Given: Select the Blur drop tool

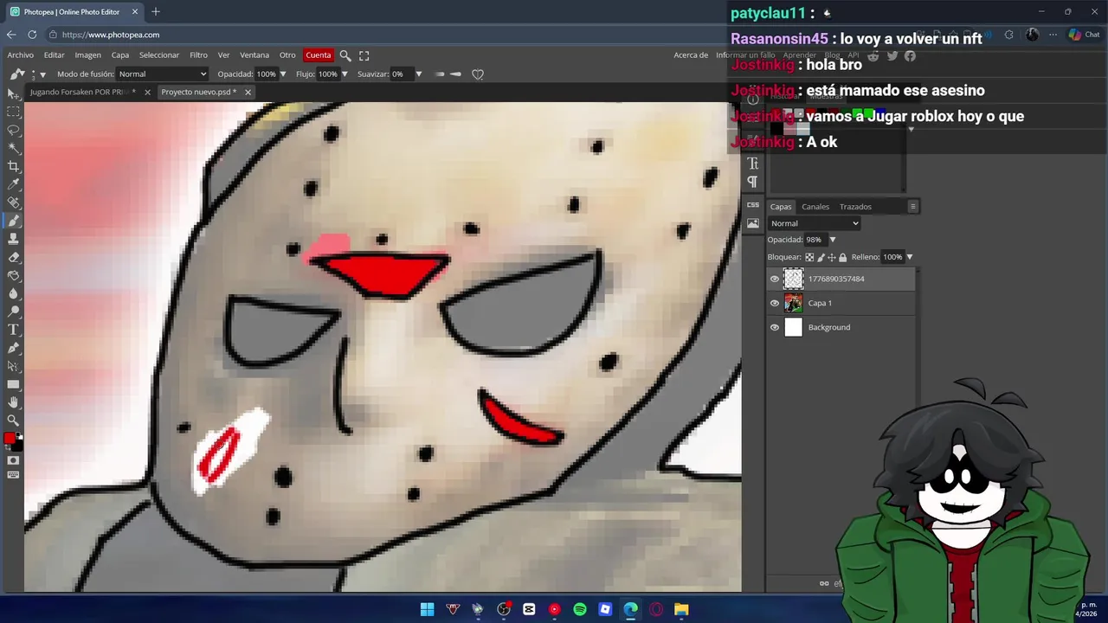Looking at the screenshot, I should [13, 293].
